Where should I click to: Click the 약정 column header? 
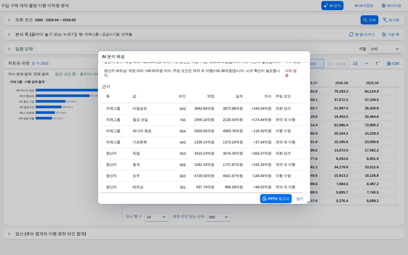(211, 96)
